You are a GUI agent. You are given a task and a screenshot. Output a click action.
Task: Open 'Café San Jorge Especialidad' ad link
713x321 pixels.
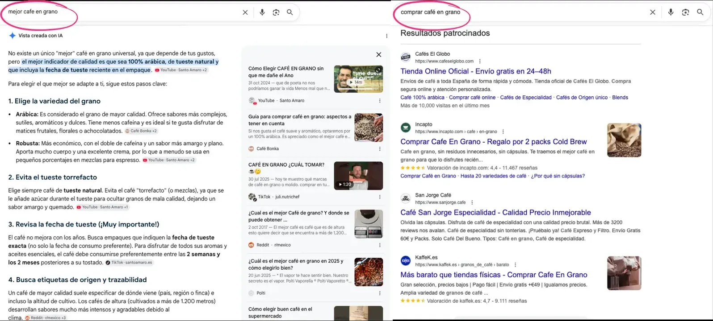[495, 213]
